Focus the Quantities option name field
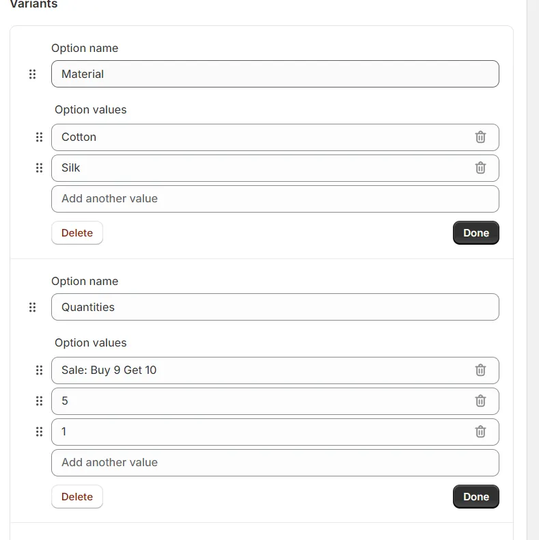The height and width of the screenshot is (540, 539). pyautogui.click(x=275, y=307)
